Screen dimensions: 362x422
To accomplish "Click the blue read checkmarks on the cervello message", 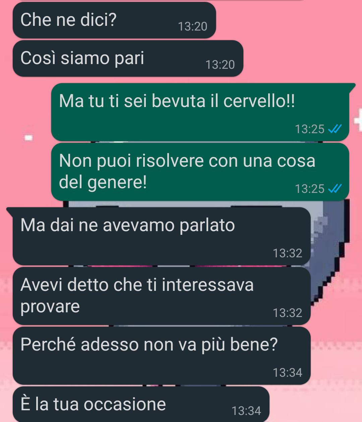I will (x=334, y=129).
